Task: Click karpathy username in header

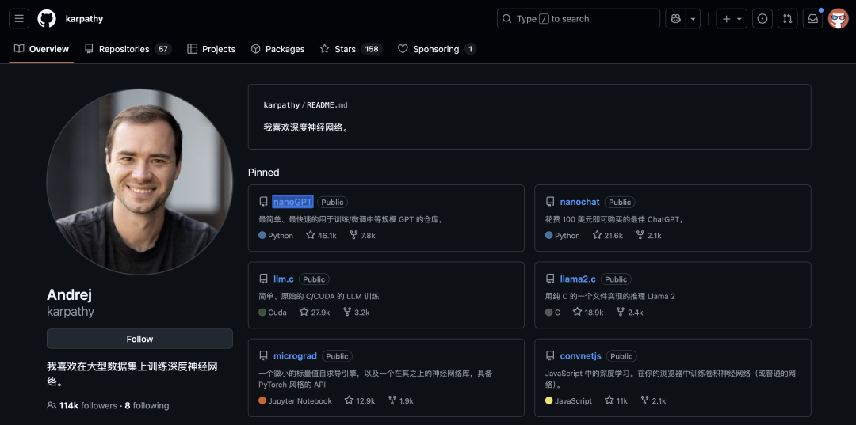Action: [x=84, y=18]
